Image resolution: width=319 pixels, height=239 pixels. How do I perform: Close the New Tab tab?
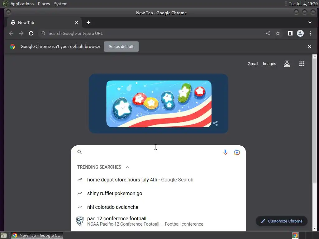[x=77, y=22]
